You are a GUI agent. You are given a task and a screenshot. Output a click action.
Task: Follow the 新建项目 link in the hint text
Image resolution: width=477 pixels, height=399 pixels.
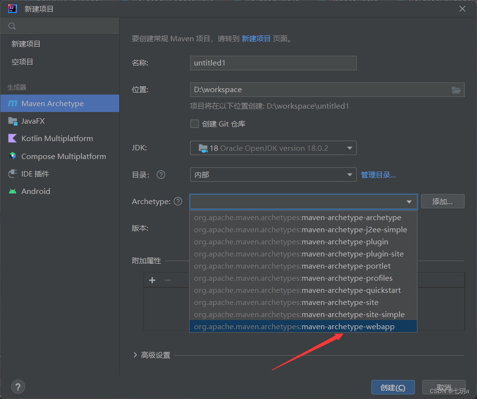pos(256,39)
